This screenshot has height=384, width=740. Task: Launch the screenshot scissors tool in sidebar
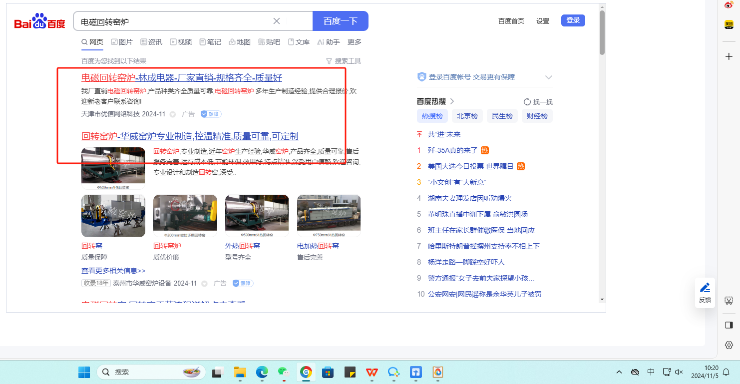coord(729,301)
